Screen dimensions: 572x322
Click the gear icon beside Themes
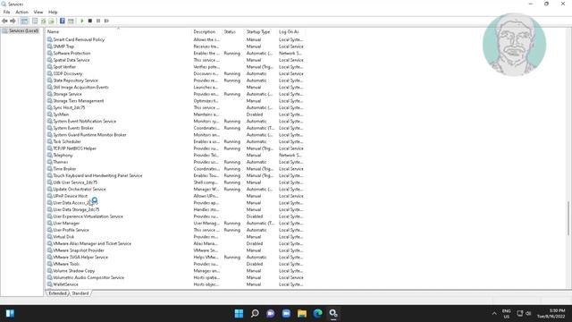coord(50,162)
